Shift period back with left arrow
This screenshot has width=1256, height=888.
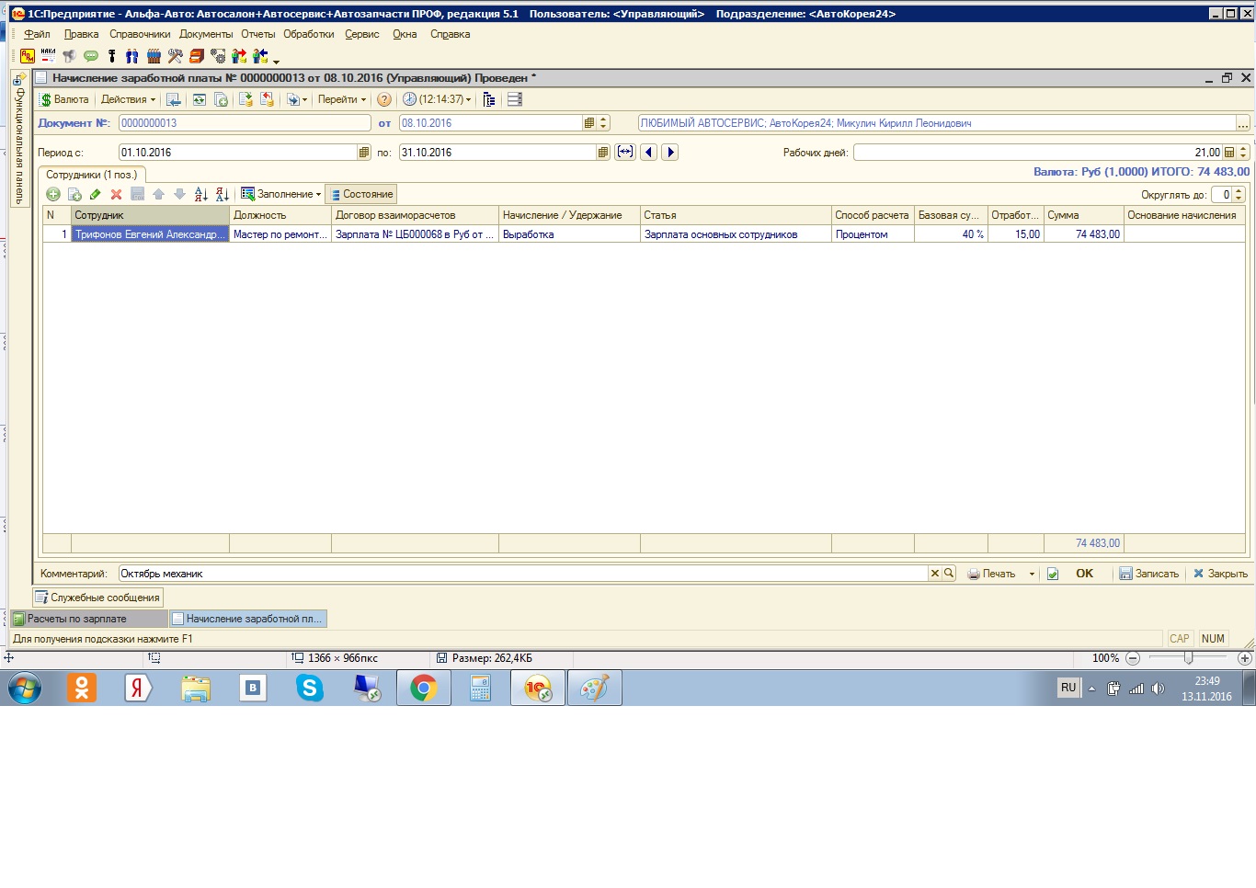point(649,152)
